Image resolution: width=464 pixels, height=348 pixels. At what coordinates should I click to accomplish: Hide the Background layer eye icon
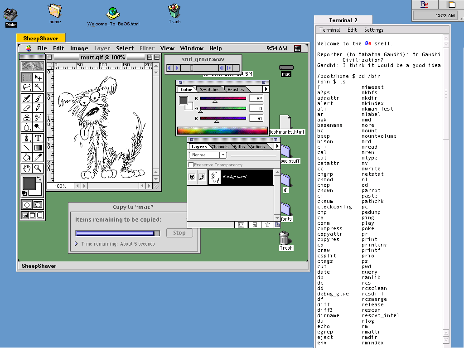coord(192,177)
